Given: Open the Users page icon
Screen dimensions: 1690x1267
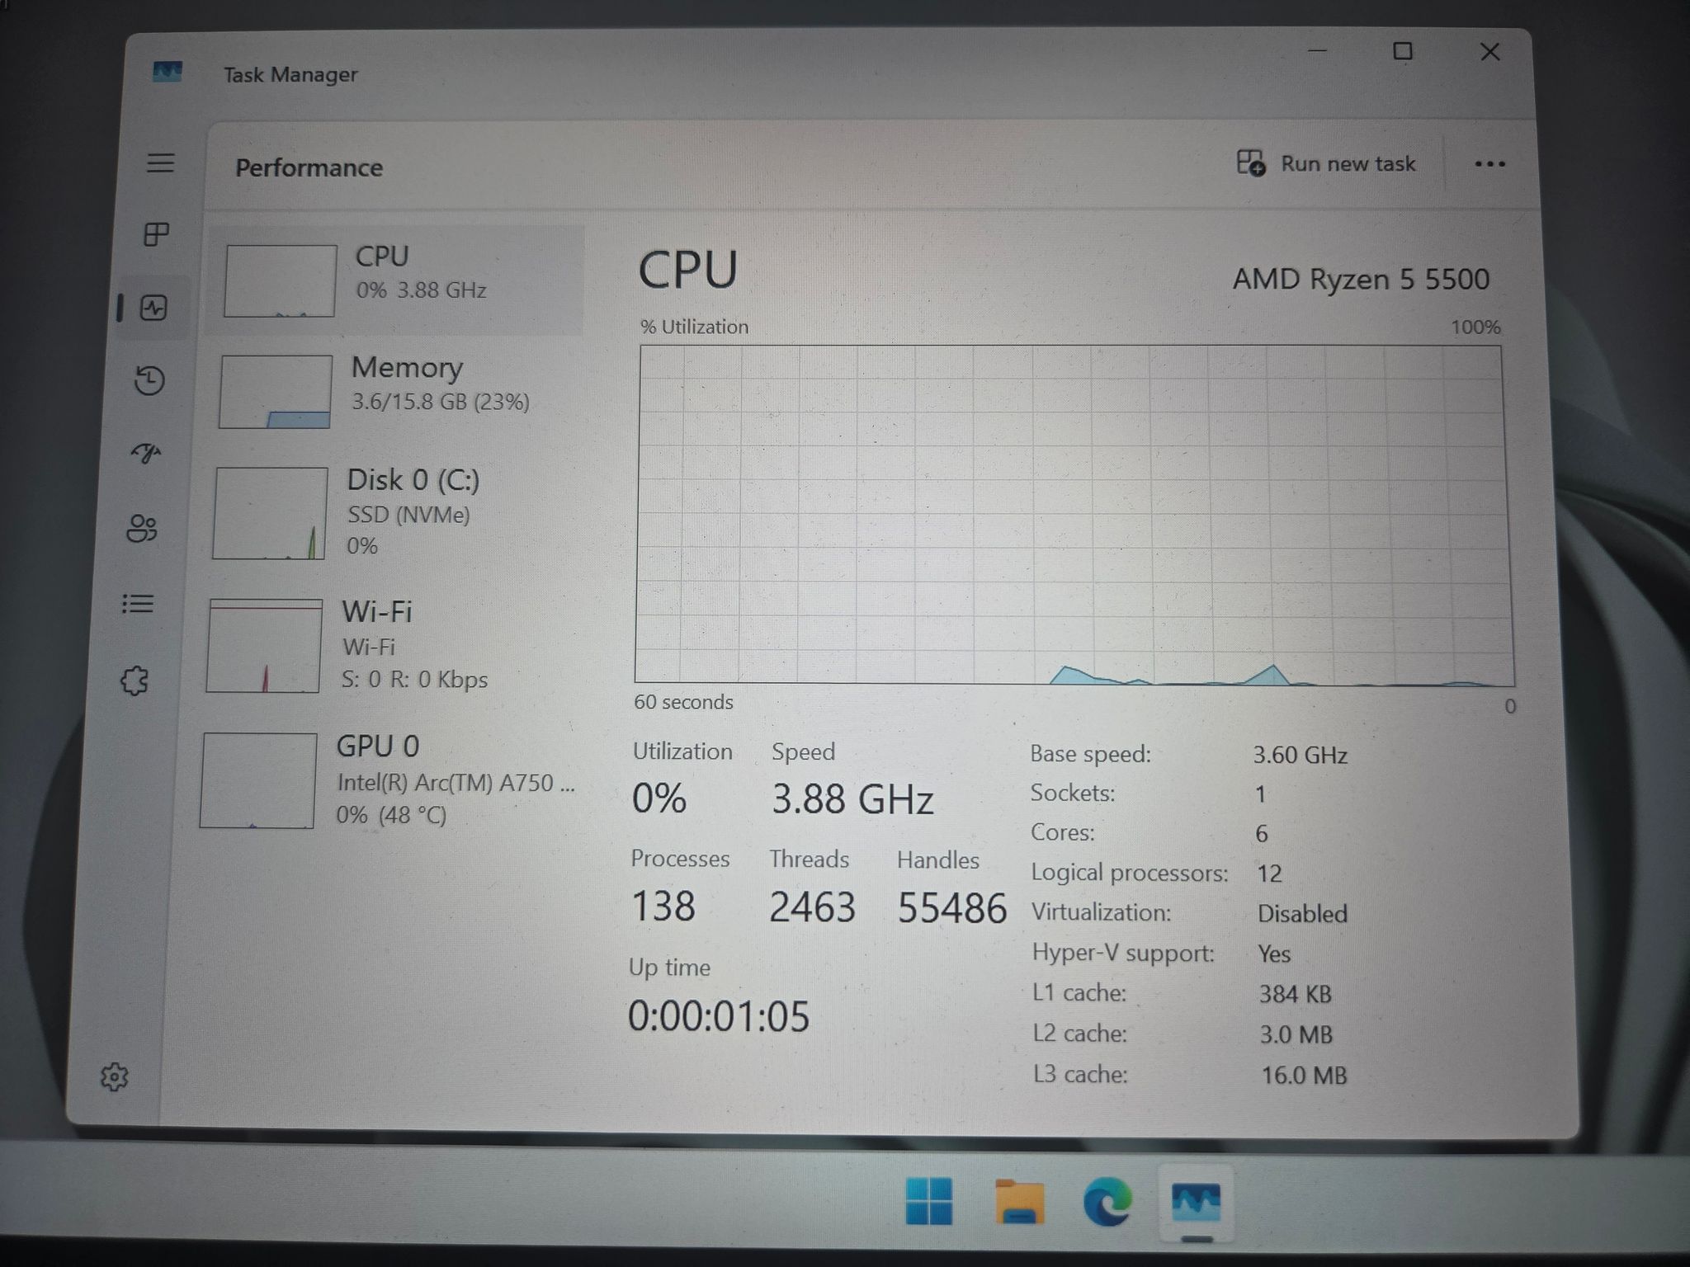Looking at the screenshot, I should [x=142, y=528].
